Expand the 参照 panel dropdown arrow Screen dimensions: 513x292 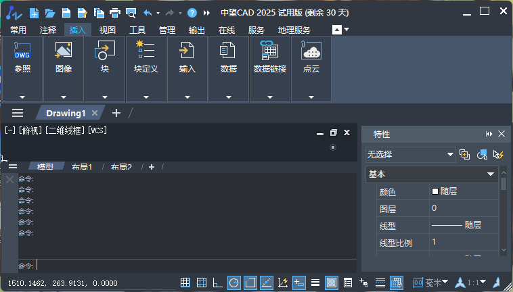[22, 97]
